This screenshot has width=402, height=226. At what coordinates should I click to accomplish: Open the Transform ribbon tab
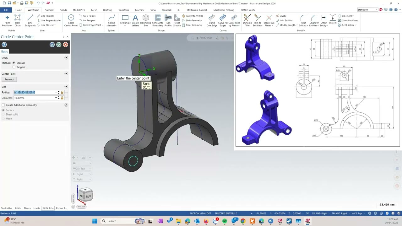pos(123,10)
